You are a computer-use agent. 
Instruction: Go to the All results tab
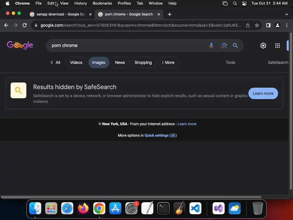pyautogui.click(x=56, y=62)
